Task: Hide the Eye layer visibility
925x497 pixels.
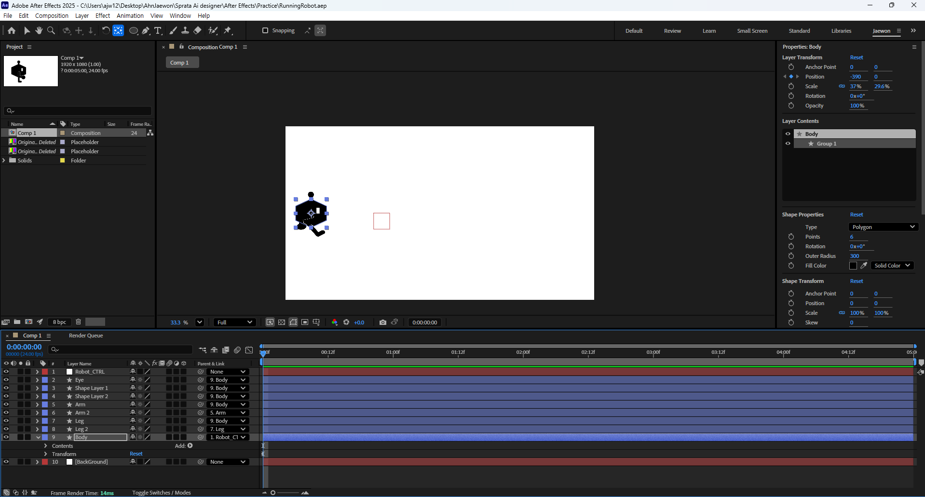Action: (6, 380)
